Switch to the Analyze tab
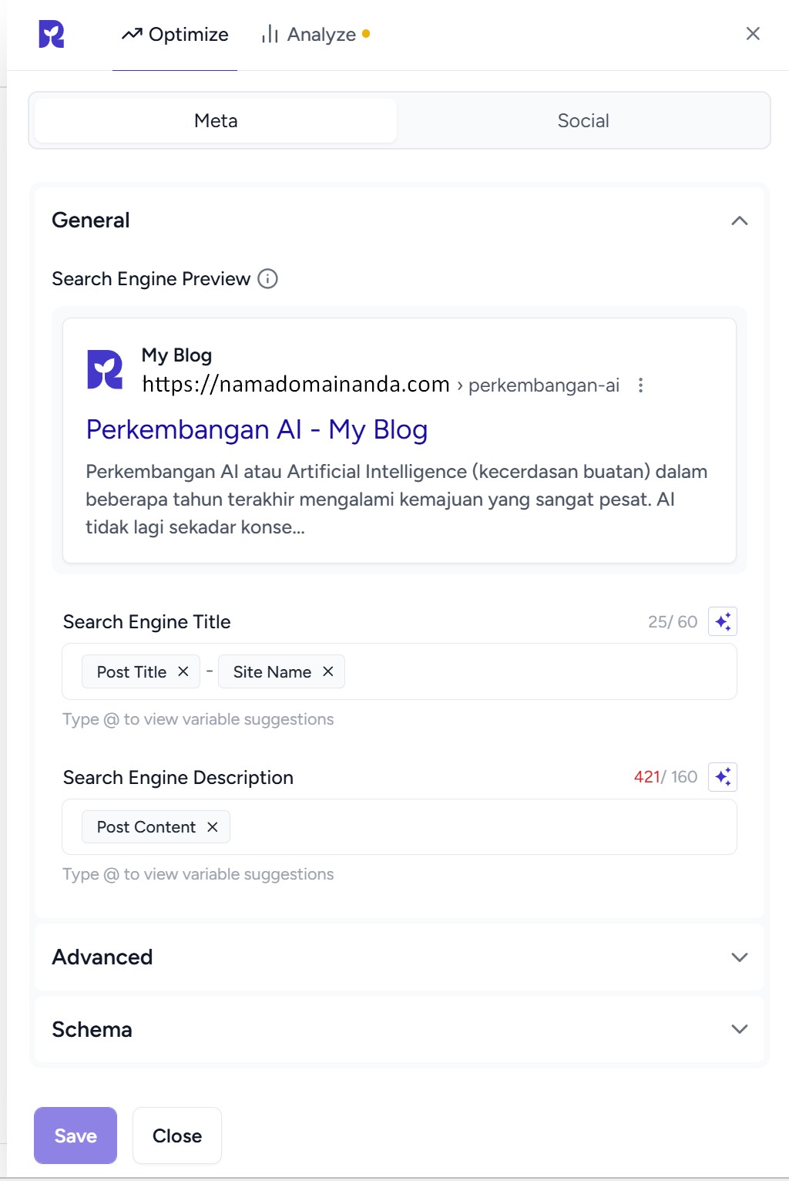 tap(315, 35)
